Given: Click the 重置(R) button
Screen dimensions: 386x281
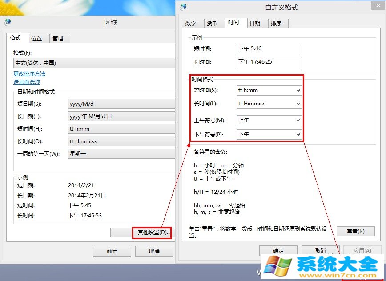Looking at the screenshot, I should 355,231.
